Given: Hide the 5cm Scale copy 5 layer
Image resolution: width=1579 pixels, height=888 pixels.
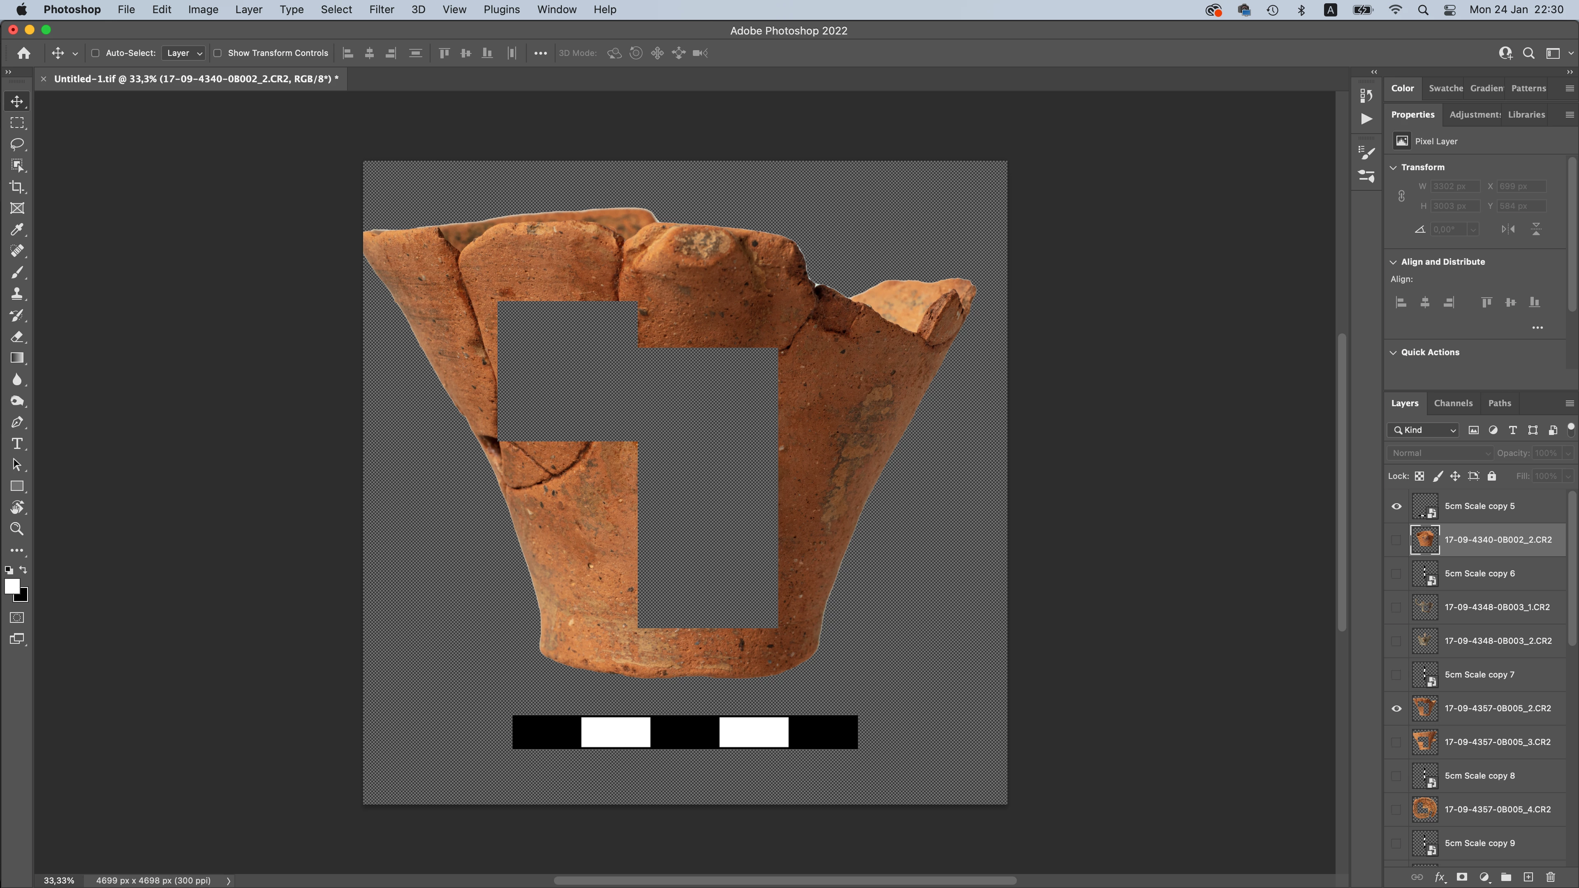Looking at the screenshot, I should [1396, 506].
